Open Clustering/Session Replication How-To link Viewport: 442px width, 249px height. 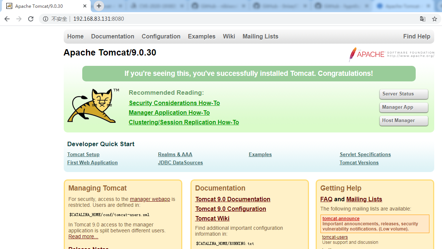point(184,122)
